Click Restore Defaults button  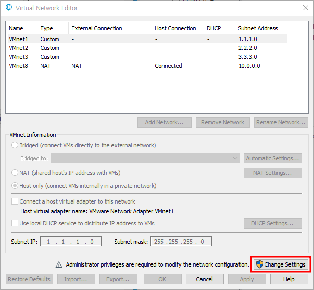29,279
